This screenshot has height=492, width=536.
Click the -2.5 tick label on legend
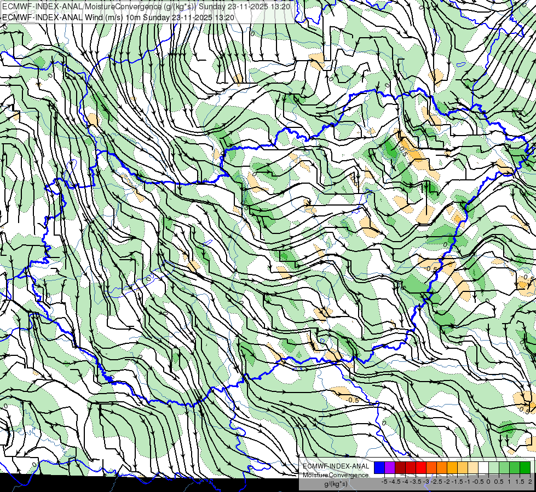pyautogui.click(x=436, y=482)
